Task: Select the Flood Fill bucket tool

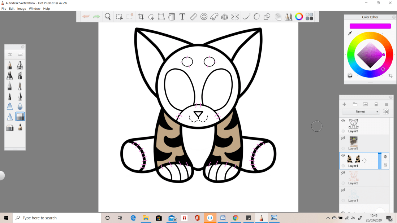Action: pyautogui.click(x=172, y=17)
